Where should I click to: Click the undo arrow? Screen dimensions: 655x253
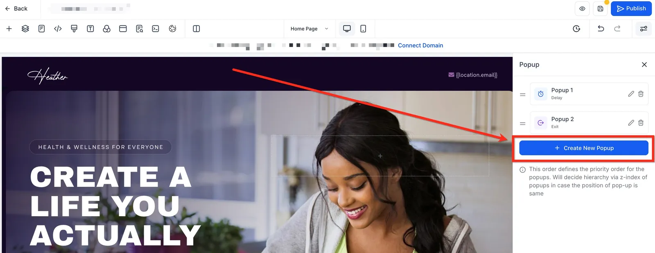tap(601, 29)
